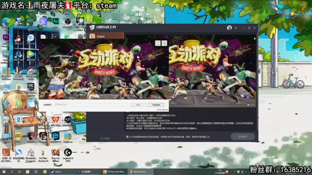Open Epic Games Launcher desktop icon

point(31,87)
